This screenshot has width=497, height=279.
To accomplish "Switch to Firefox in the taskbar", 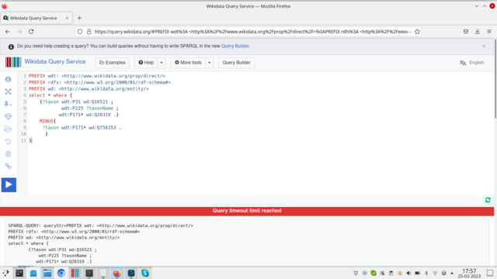I will [x=117, y=273].
